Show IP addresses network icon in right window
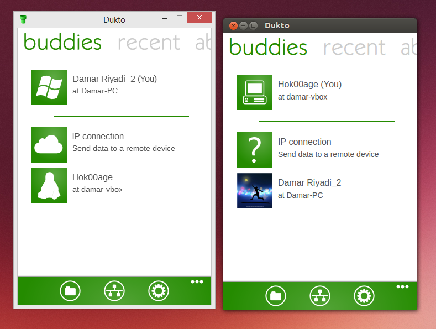The width and height of the screenshot is (436, 329). [320, 296]
